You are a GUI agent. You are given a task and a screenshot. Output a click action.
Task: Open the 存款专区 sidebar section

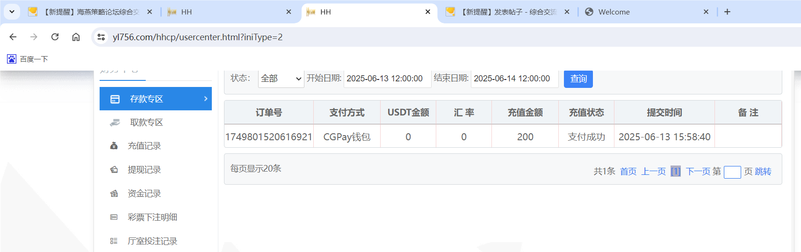click(156, 99)
